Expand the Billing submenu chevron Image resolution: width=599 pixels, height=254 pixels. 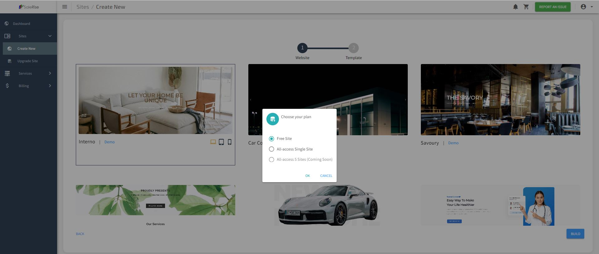(x=50, y=86)
